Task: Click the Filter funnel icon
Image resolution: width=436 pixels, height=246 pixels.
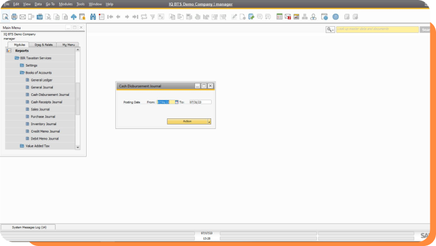Action: [153, 17]
